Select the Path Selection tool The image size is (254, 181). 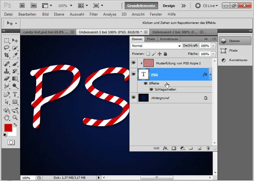point(7,102)
